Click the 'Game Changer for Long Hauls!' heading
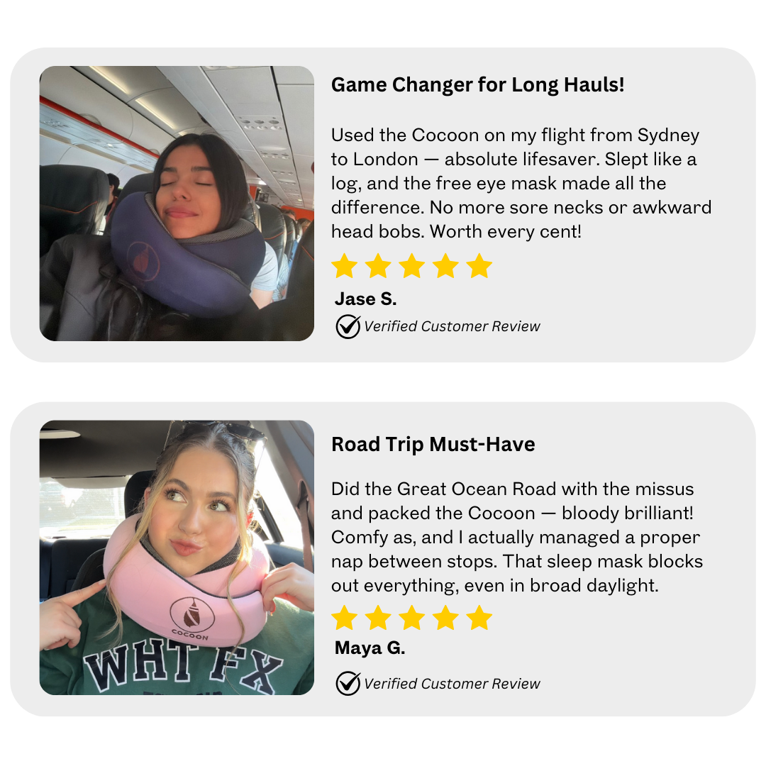766x766 pixels. point(478,85)
